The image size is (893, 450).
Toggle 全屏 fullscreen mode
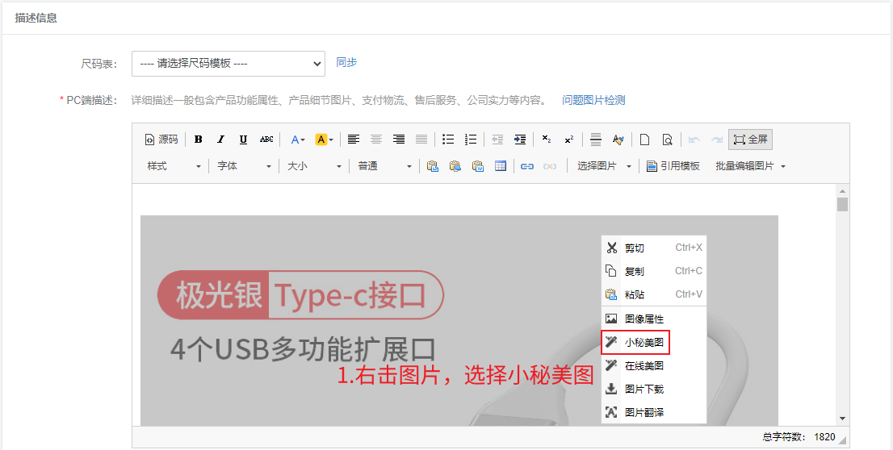coord(751,140)
